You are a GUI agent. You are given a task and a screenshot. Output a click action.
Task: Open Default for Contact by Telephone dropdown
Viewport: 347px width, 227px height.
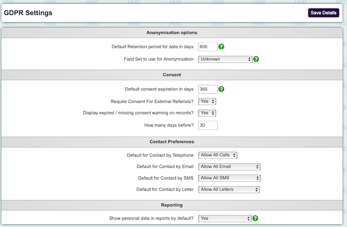pyautogui.click(x=217, y=155)
